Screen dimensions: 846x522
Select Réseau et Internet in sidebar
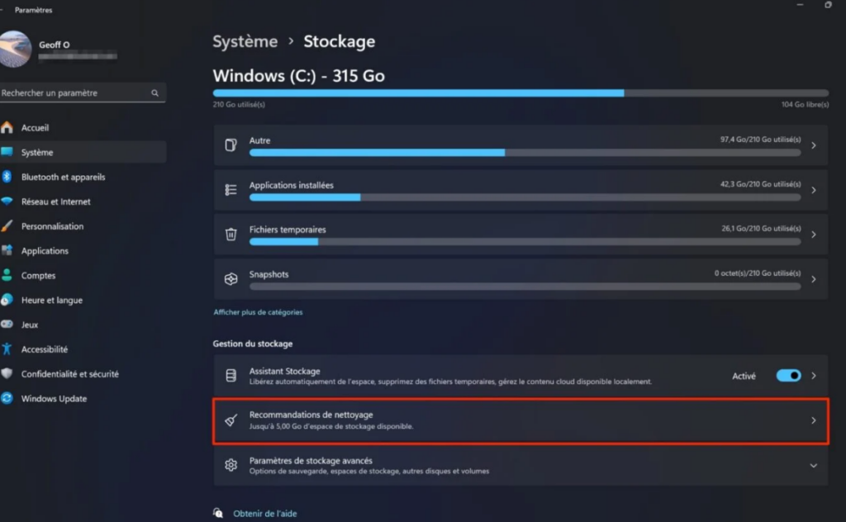[56, 202]
